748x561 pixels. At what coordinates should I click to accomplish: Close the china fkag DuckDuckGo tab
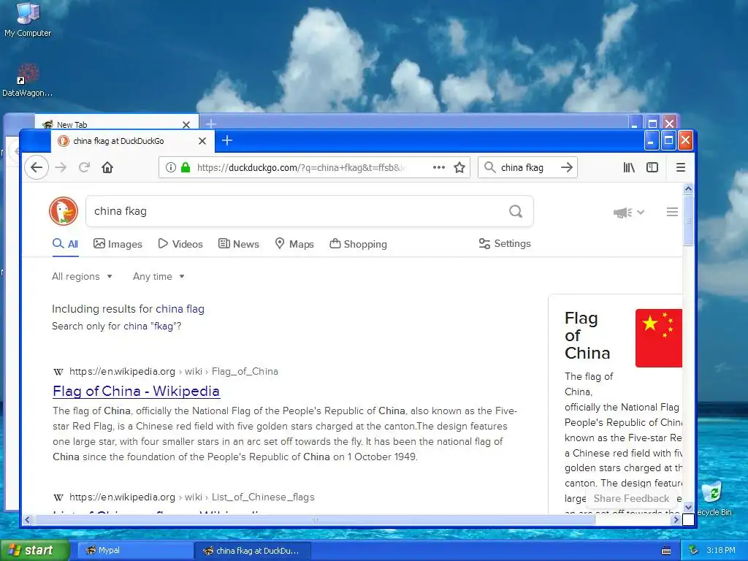202,141
